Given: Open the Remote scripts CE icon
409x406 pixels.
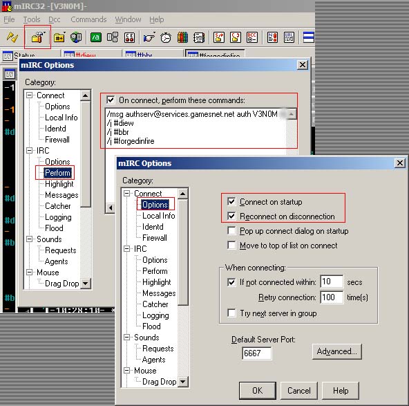Looking at the screenshot, I should pos(129,37).
